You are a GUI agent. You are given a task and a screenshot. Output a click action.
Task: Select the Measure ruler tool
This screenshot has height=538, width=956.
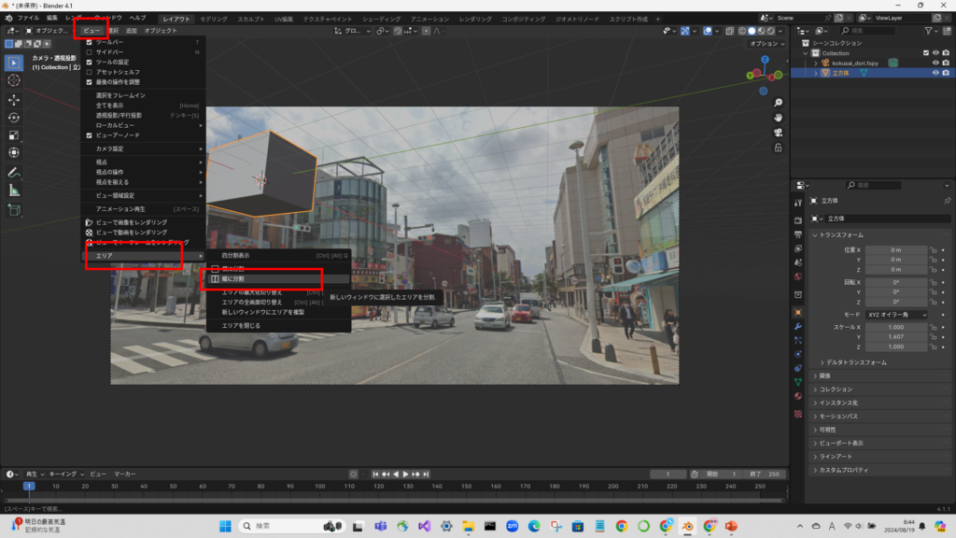click(x=14, y=191)
